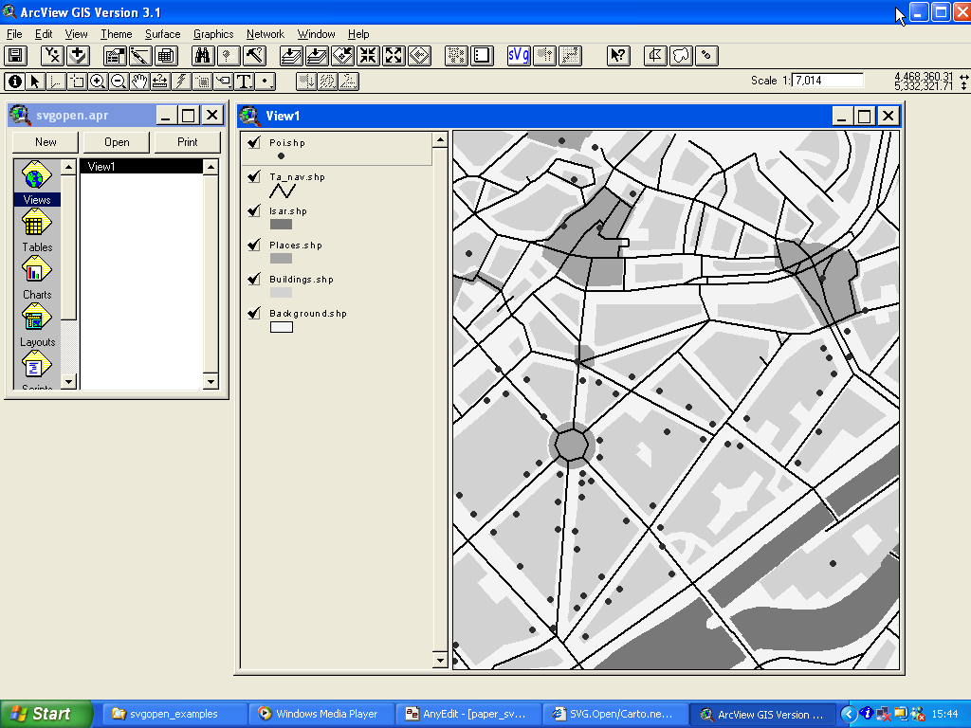Image resolution: width=971 pixels, height=728 pixels.
Task: Click the SVG export toolbar button
Action: (x=519, y=56)
